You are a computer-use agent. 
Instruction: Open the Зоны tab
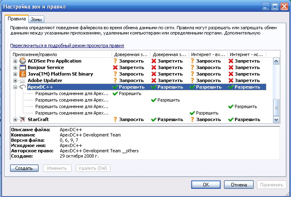[x=36, y=19]
